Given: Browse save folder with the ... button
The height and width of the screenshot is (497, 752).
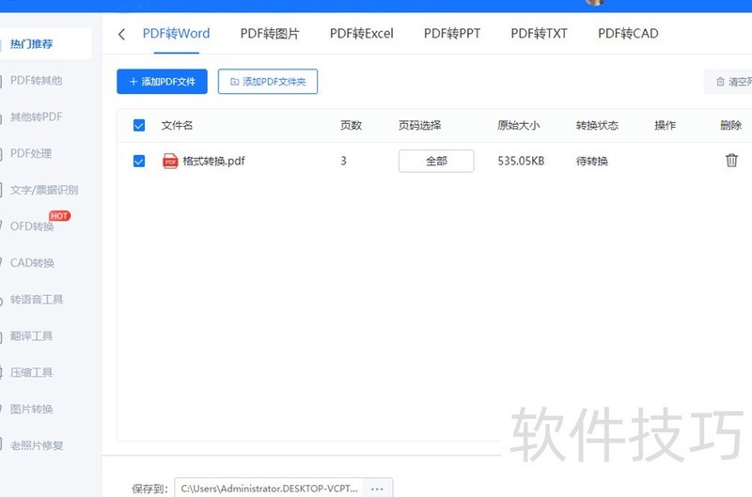Looking at the screenshot, I should (378, 489).
